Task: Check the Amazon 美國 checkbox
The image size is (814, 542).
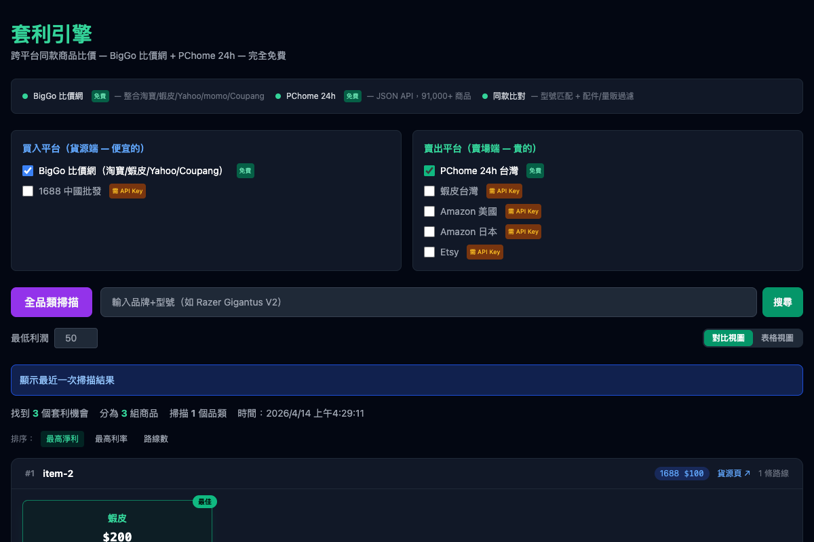Action: 429,211
